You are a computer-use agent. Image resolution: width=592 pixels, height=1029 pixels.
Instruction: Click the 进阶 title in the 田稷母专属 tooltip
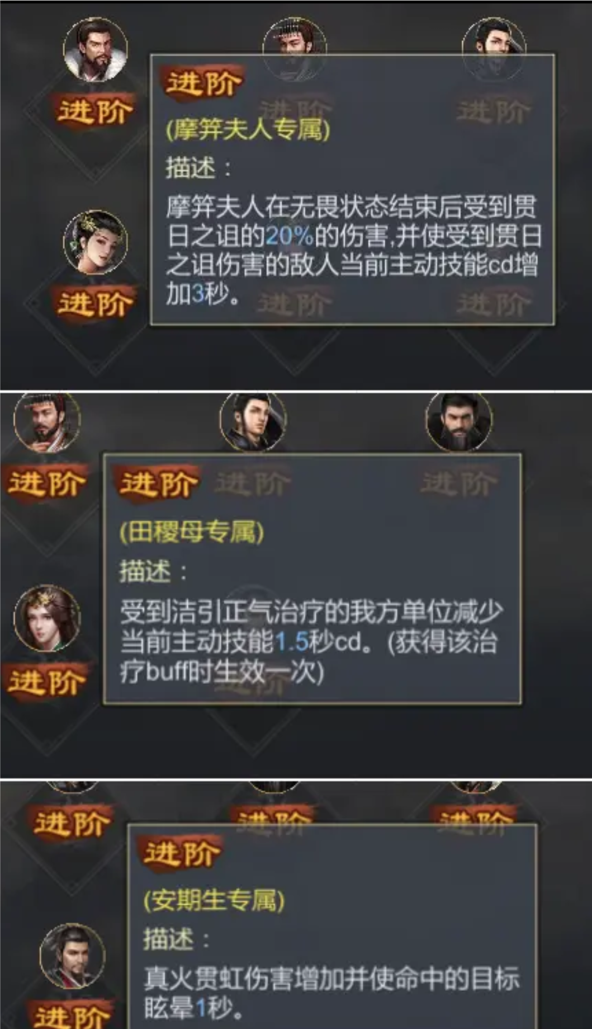158,483
